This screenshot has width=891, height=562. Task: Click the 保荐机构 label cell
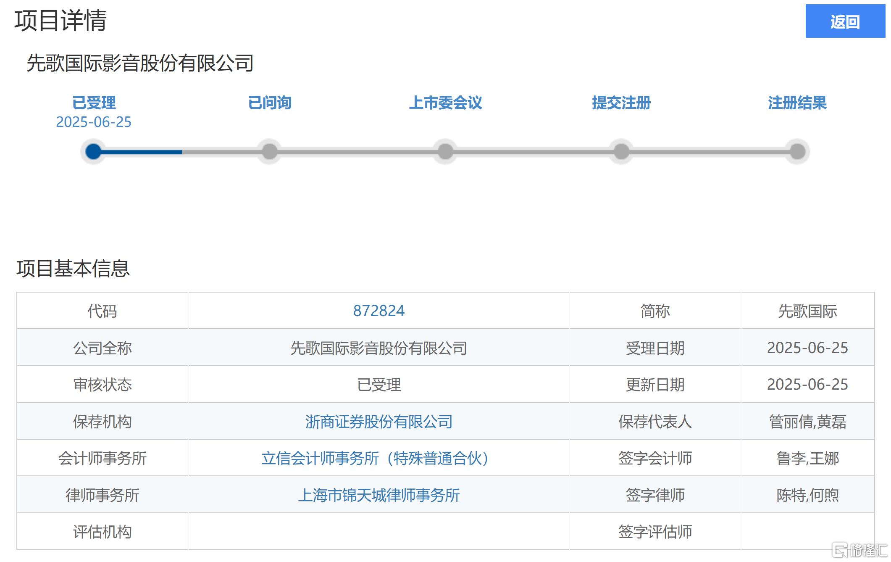pyautogui.click(x=102, y=422)
